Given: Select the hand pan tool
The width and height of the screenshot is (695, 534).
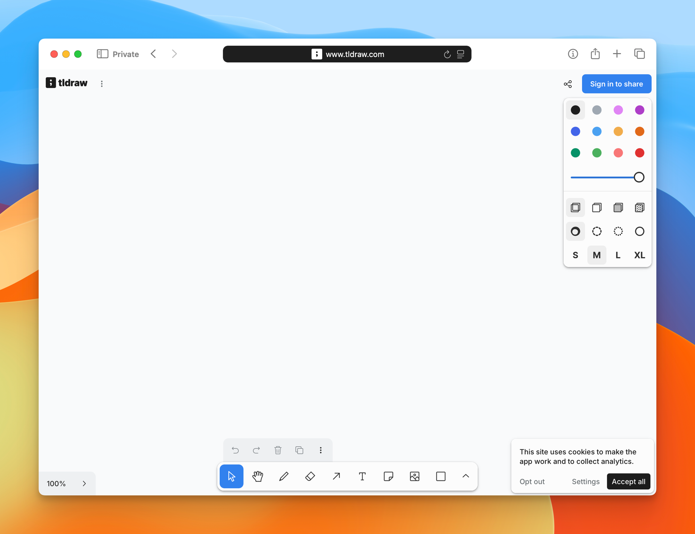Looking at the screenshot, I should tap(257, 476).
